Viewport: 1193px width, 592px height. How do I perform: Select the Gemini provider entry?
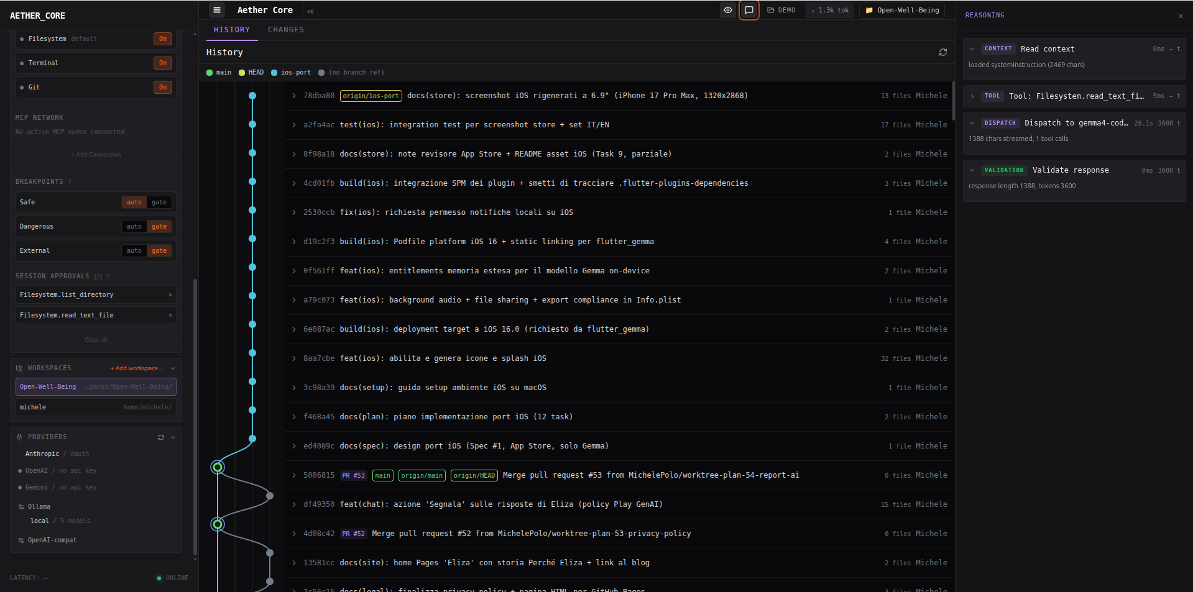click(x=57, y=488)
